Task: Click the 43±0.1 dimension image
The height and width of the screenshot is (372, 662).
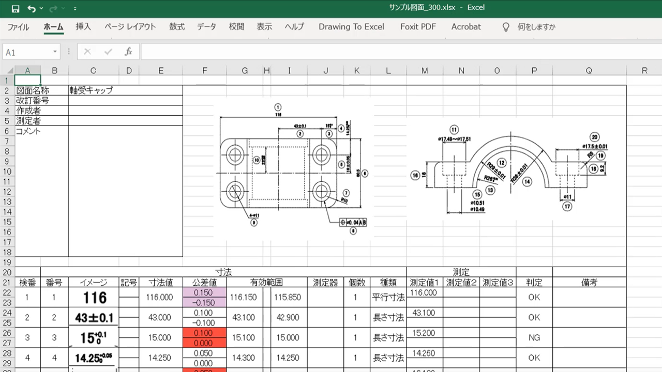Action: point(94,318)
